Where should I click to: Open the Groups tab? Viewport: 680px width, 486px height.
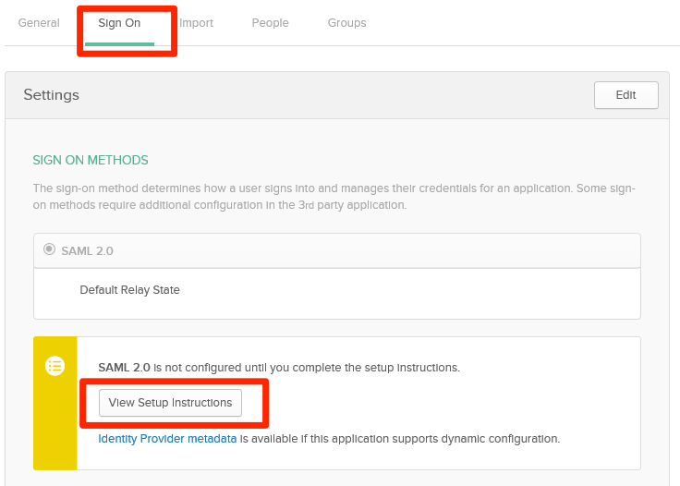pyautogui.click(x=346, y=23)
